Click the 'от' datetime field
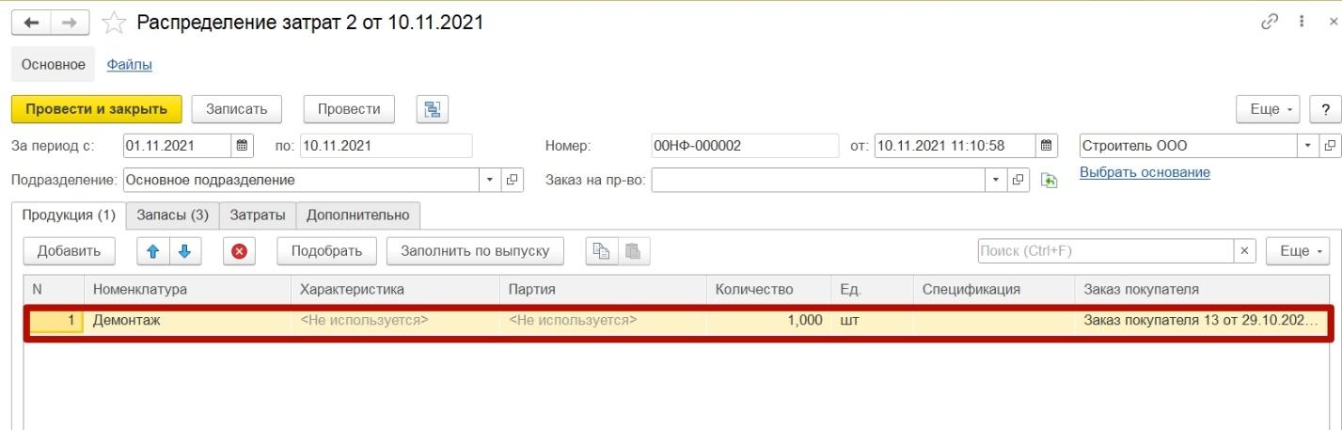1342x430 pixels. click(955, 146)
